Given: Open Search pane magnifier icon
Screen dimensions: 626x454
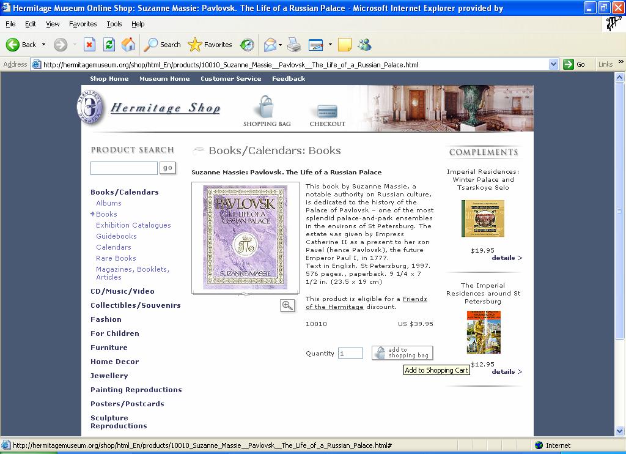Looking at the screenshot, I should pyautogui.click(x=150, y=45).
